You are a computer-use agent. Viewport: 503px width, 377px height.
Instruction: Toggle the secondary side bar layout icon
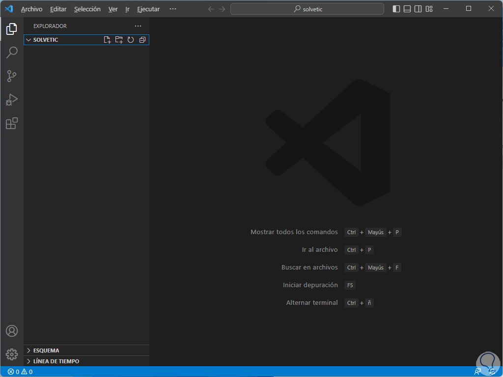(x=418, y=9)
